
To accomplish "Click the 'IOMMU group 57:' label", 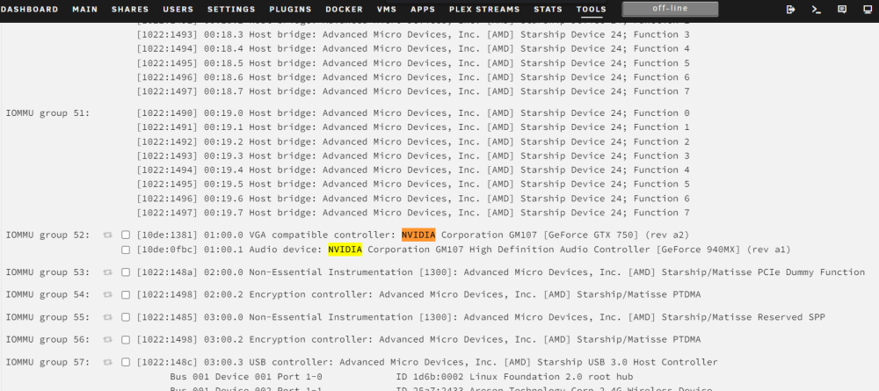I will [47, 362].
